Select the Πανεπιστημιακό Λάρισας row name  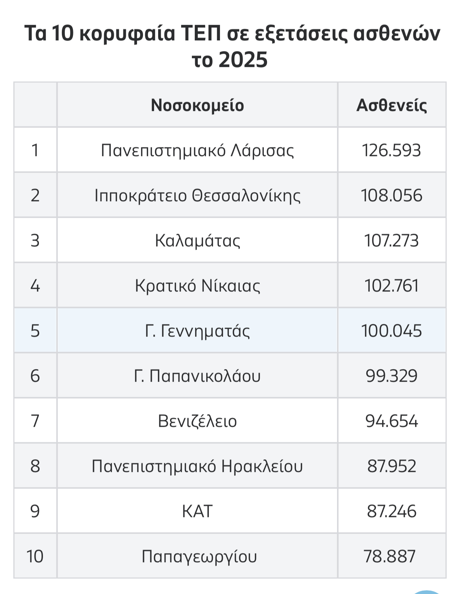197,151
